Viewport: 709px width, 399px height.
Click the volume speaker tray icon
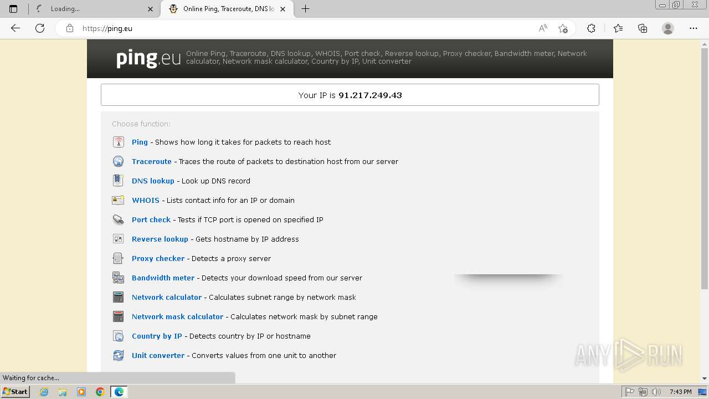[x=656, y=392]
